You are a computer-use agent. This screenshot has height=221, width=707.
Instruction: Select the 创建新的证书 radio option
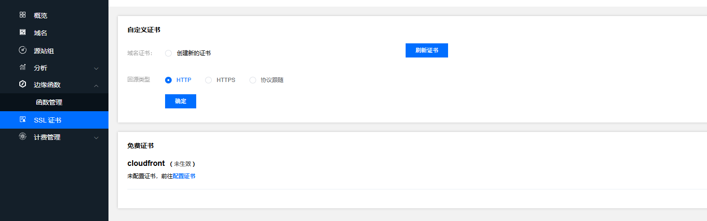(x=168, y=53)
